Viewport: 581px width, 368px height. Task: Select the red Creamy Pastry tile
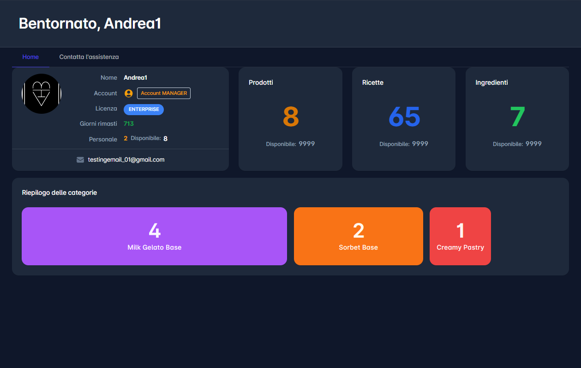pyautogui.click(x=460, y=236)
